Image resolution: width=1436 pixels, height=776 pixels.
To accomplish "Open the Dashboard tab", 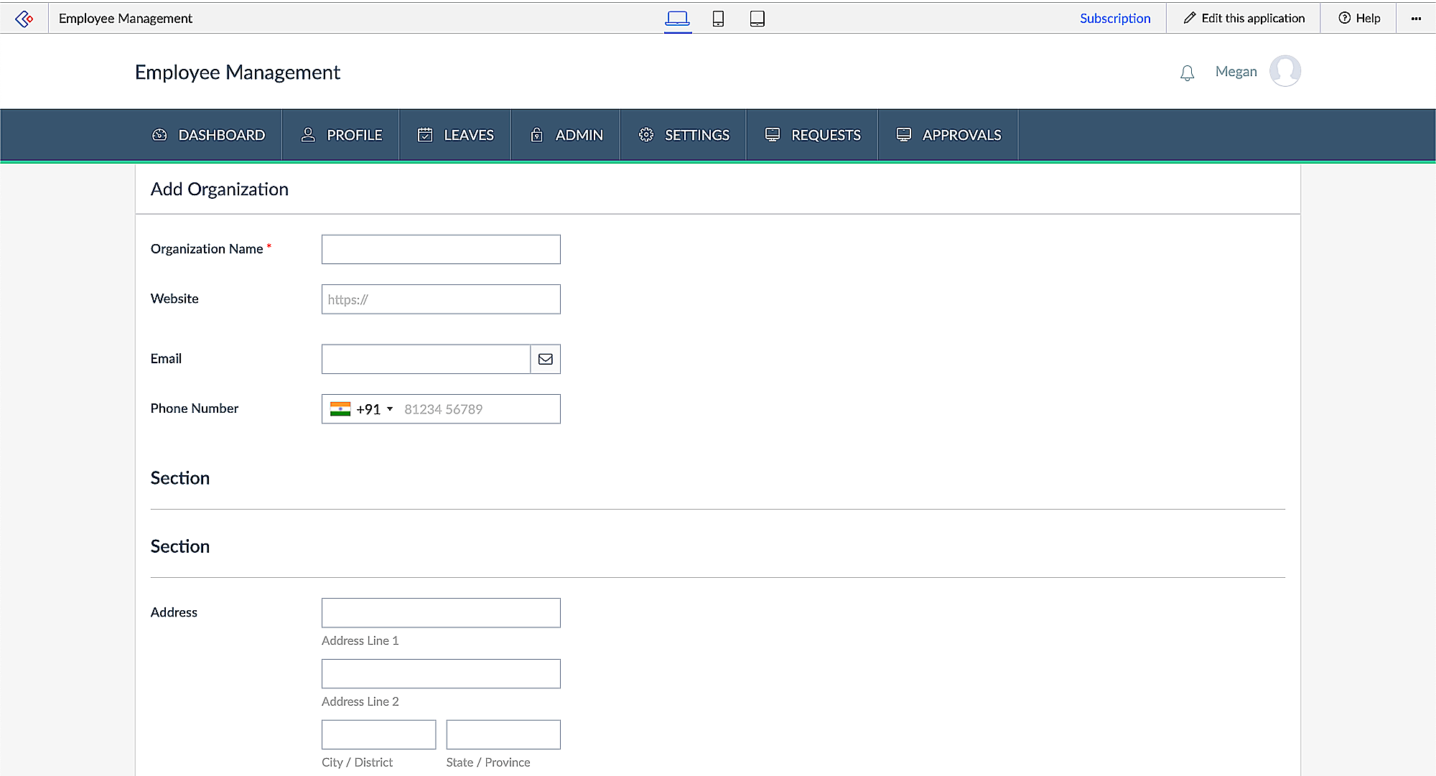I will (x=209, y=135).
